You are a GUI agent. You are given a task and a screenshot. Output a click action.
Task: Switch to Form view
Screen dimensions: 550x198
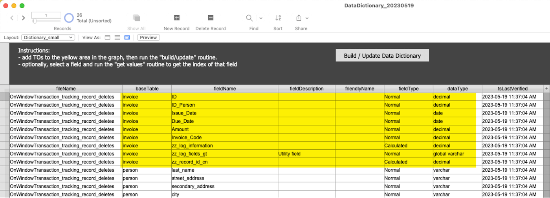coord(108,38)
